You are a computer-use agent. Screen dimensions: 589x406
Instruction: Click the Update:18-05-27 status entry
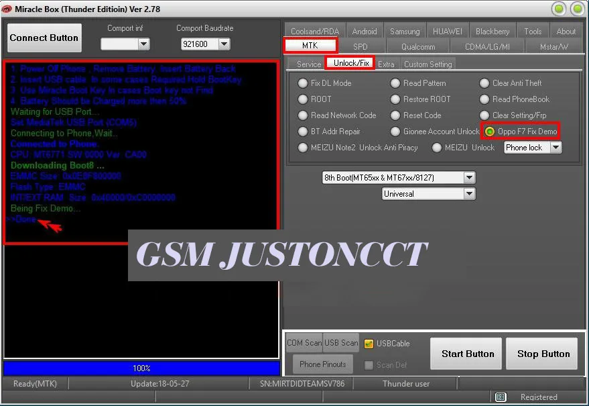point(160,383)
